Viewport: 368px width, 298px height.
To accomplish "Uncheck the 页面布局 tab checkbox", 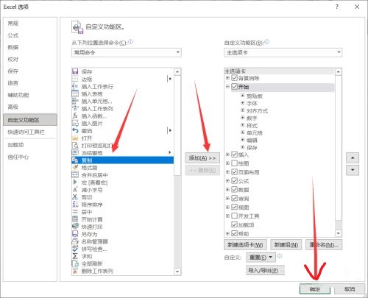I will (234, 172).
